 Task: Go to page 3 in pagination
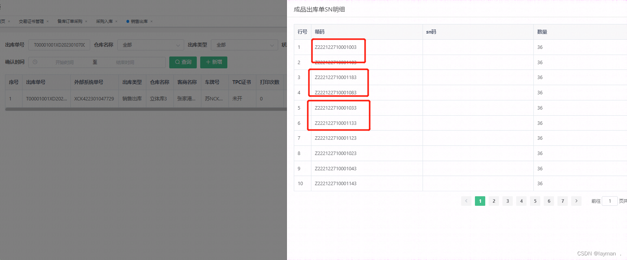click(507, 201)
